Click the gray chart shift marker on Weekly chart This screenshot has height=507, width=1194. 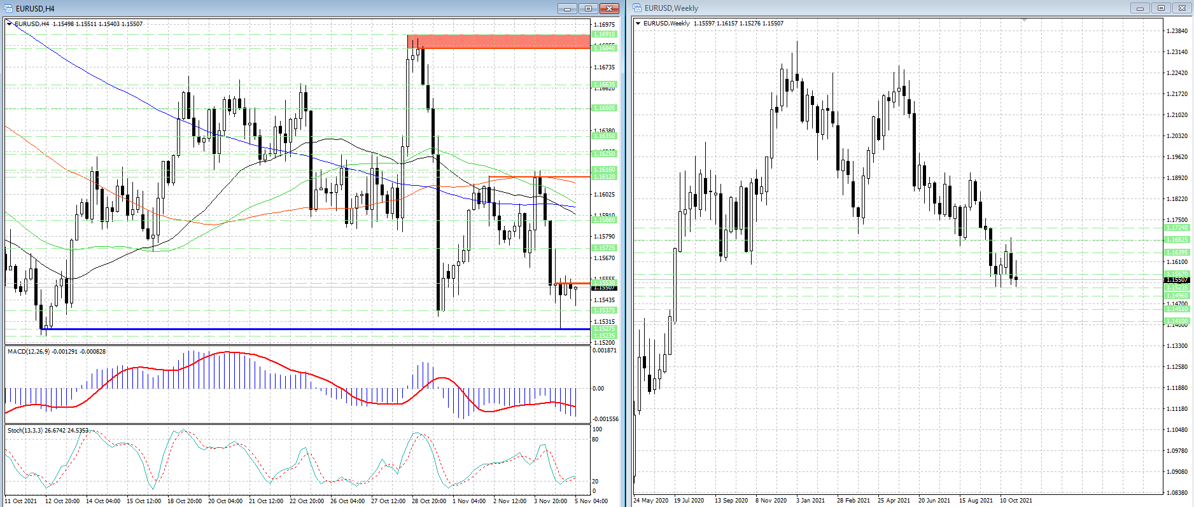[x=1024, y=20]
